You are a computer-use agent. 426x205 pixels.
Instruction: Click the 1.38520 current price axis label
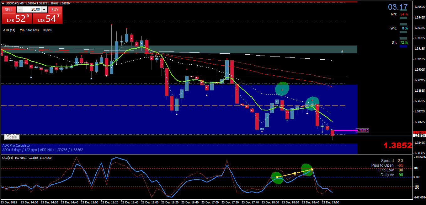pos(419,136)
